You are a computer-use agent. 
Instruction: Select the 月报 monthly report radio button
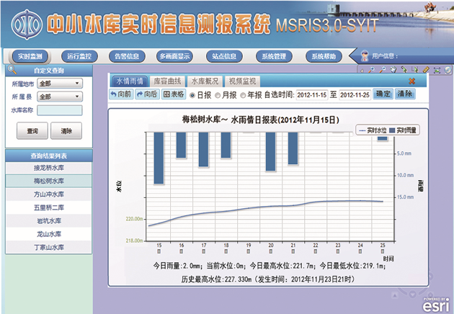(218, 95)
